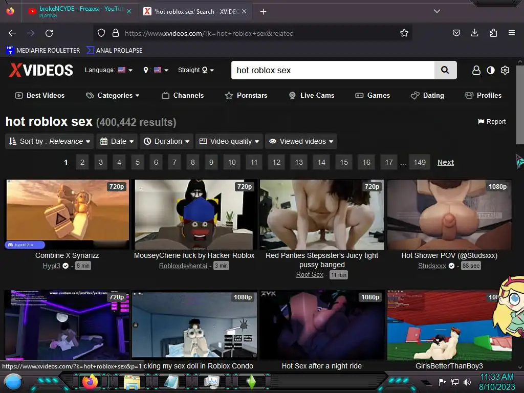Open the MEDIAFIRE ROULETTER bookmark

point(43,51)
